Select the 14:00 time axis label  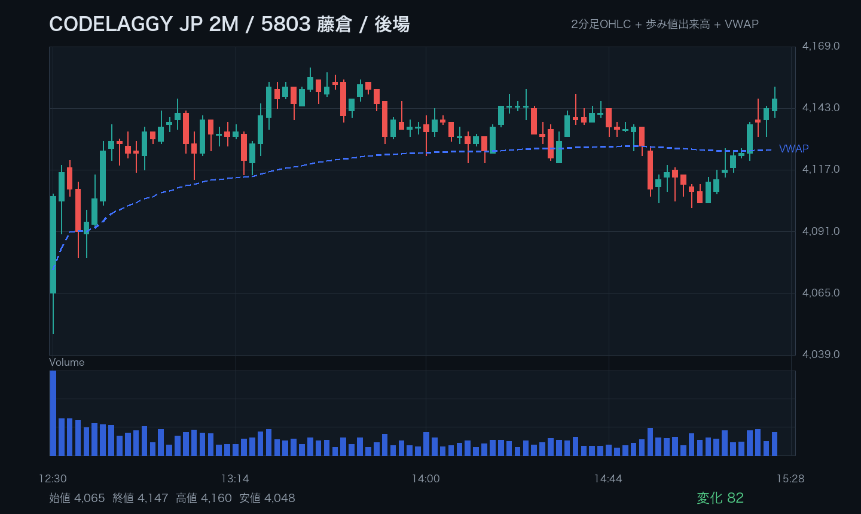click(426, 479)
